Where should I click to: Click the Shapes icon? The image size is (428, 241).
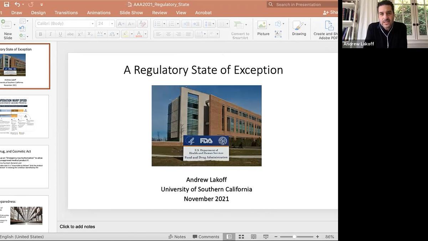(x=278, y=24)
